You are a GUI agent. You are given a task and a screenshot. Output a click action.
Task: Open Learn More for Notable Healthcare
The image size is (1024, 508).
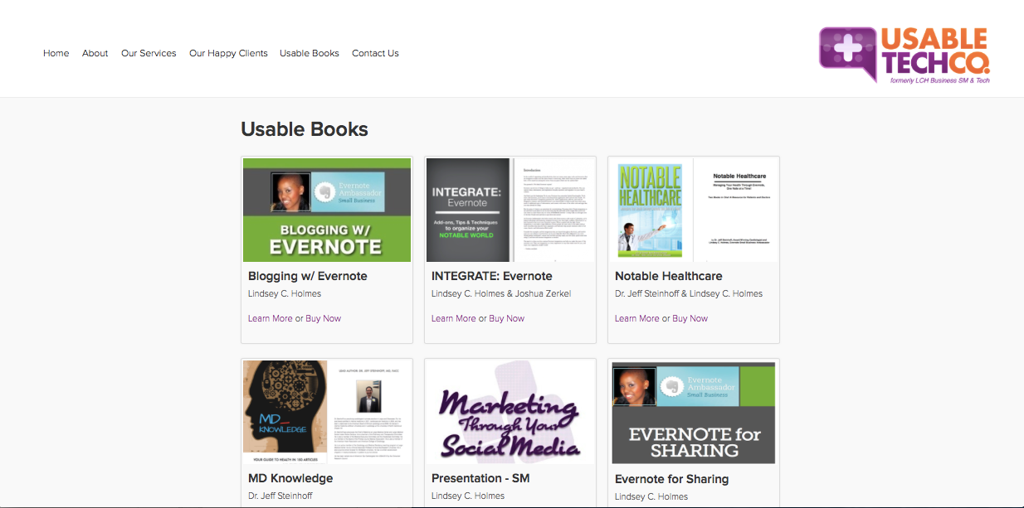[636, 318]
